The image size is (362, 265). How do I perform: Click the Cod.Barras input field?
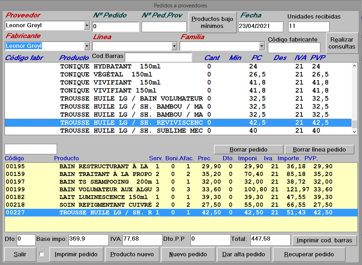point(158,57)
